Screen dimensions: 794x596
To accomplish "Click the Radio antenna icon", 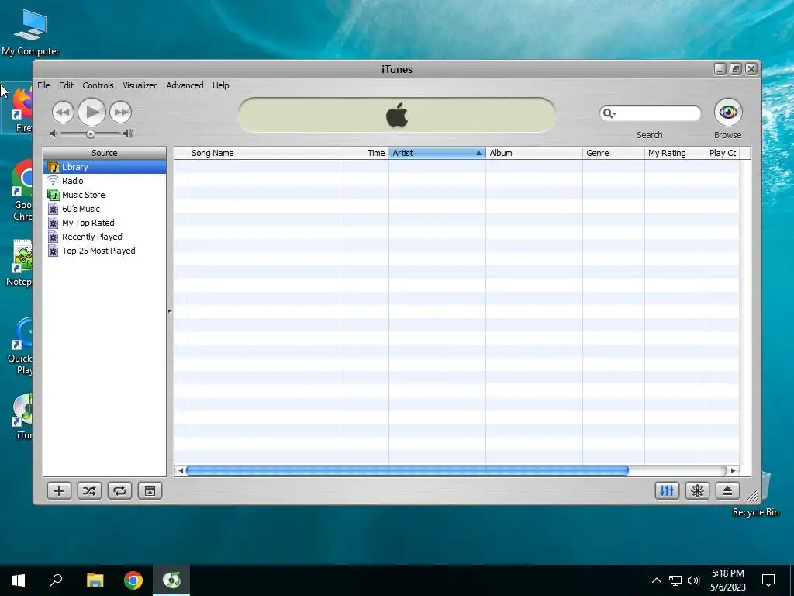I will click(x=54, y=181).
